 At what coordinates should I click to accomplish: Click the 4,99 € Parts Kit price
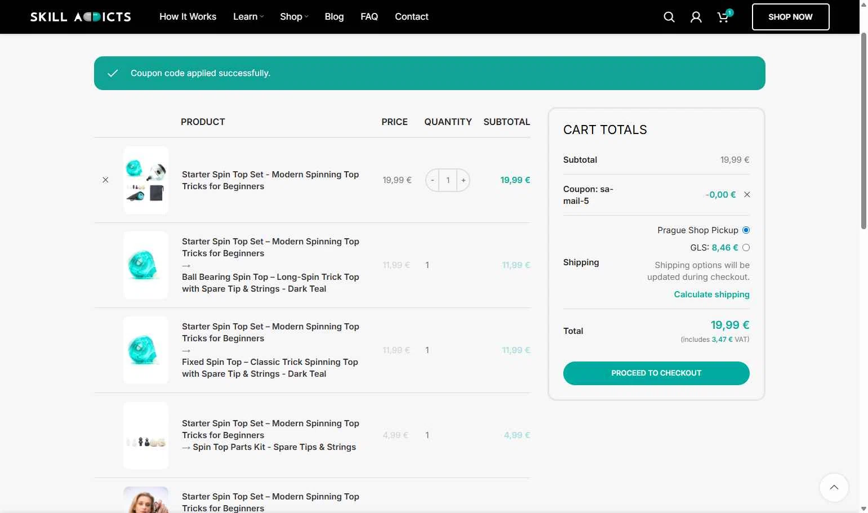395,435
